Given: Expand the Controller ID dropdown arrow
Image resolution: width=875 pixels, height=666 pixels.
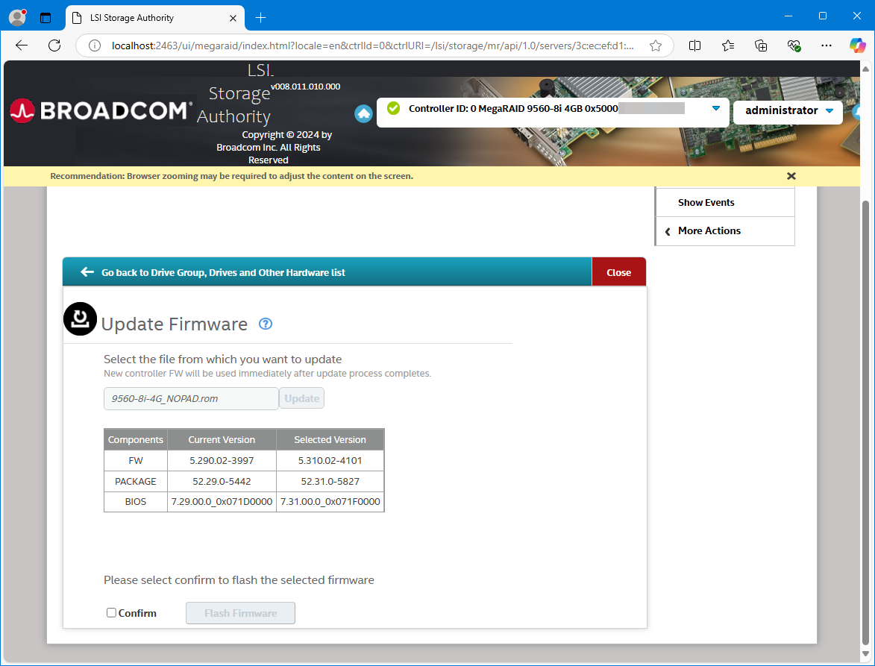Looking at the screenshot, I should (x=716, y=108).
